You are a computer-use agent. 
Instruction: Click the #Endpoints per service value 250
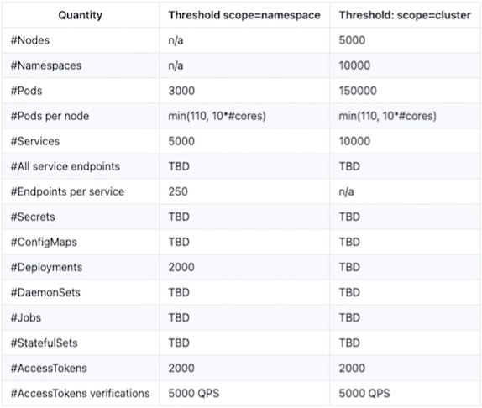[178, 191]
